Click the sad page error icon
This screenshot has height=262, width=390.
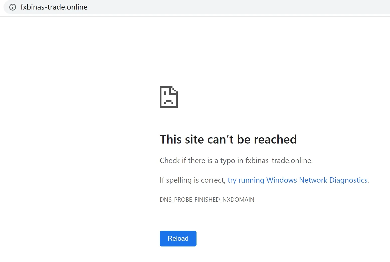169,97
